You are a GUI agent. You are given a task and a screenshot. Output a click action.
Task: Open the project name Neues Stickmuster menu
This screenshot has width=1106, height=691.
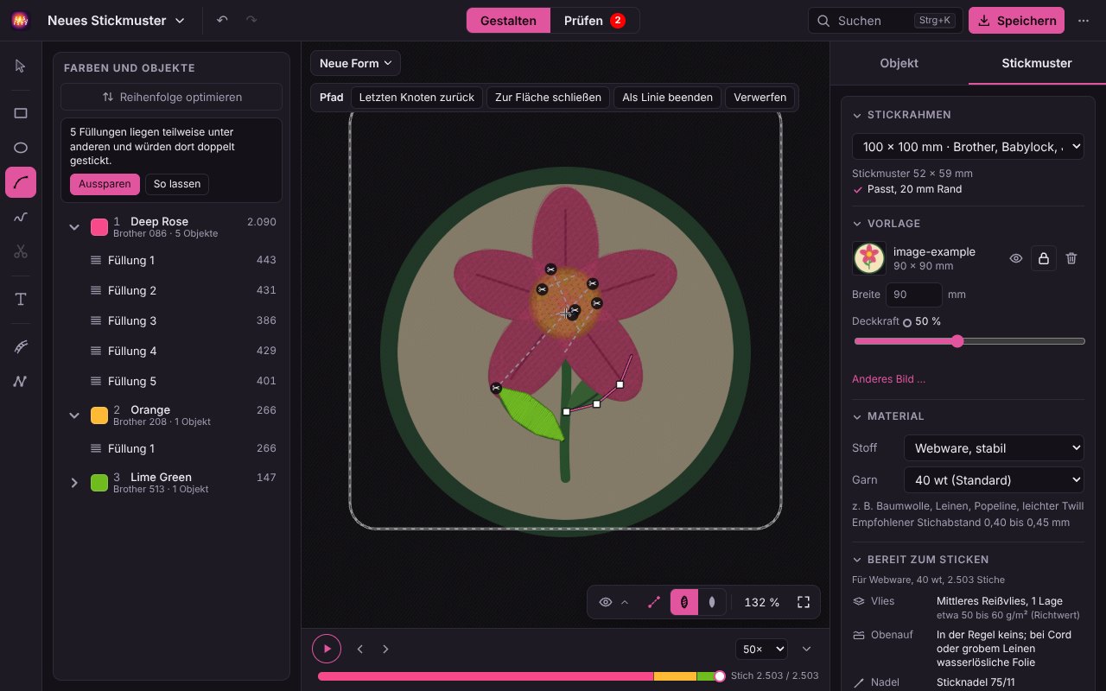(x=116, y=21)
